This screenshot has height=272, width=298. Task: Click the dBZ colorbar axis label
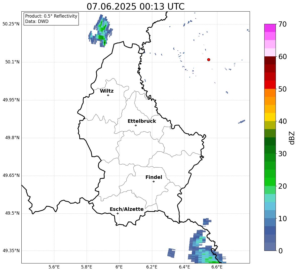(292, 138)
